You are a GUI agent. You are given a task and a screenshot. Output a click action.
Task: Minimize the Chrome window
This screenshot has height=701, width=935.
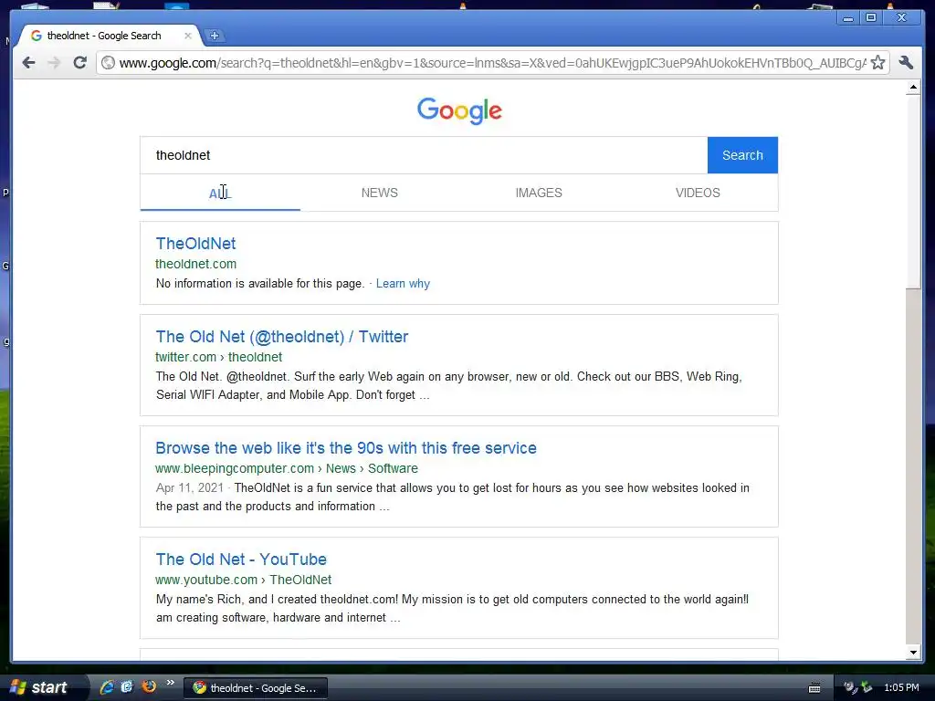pos(847,18)
